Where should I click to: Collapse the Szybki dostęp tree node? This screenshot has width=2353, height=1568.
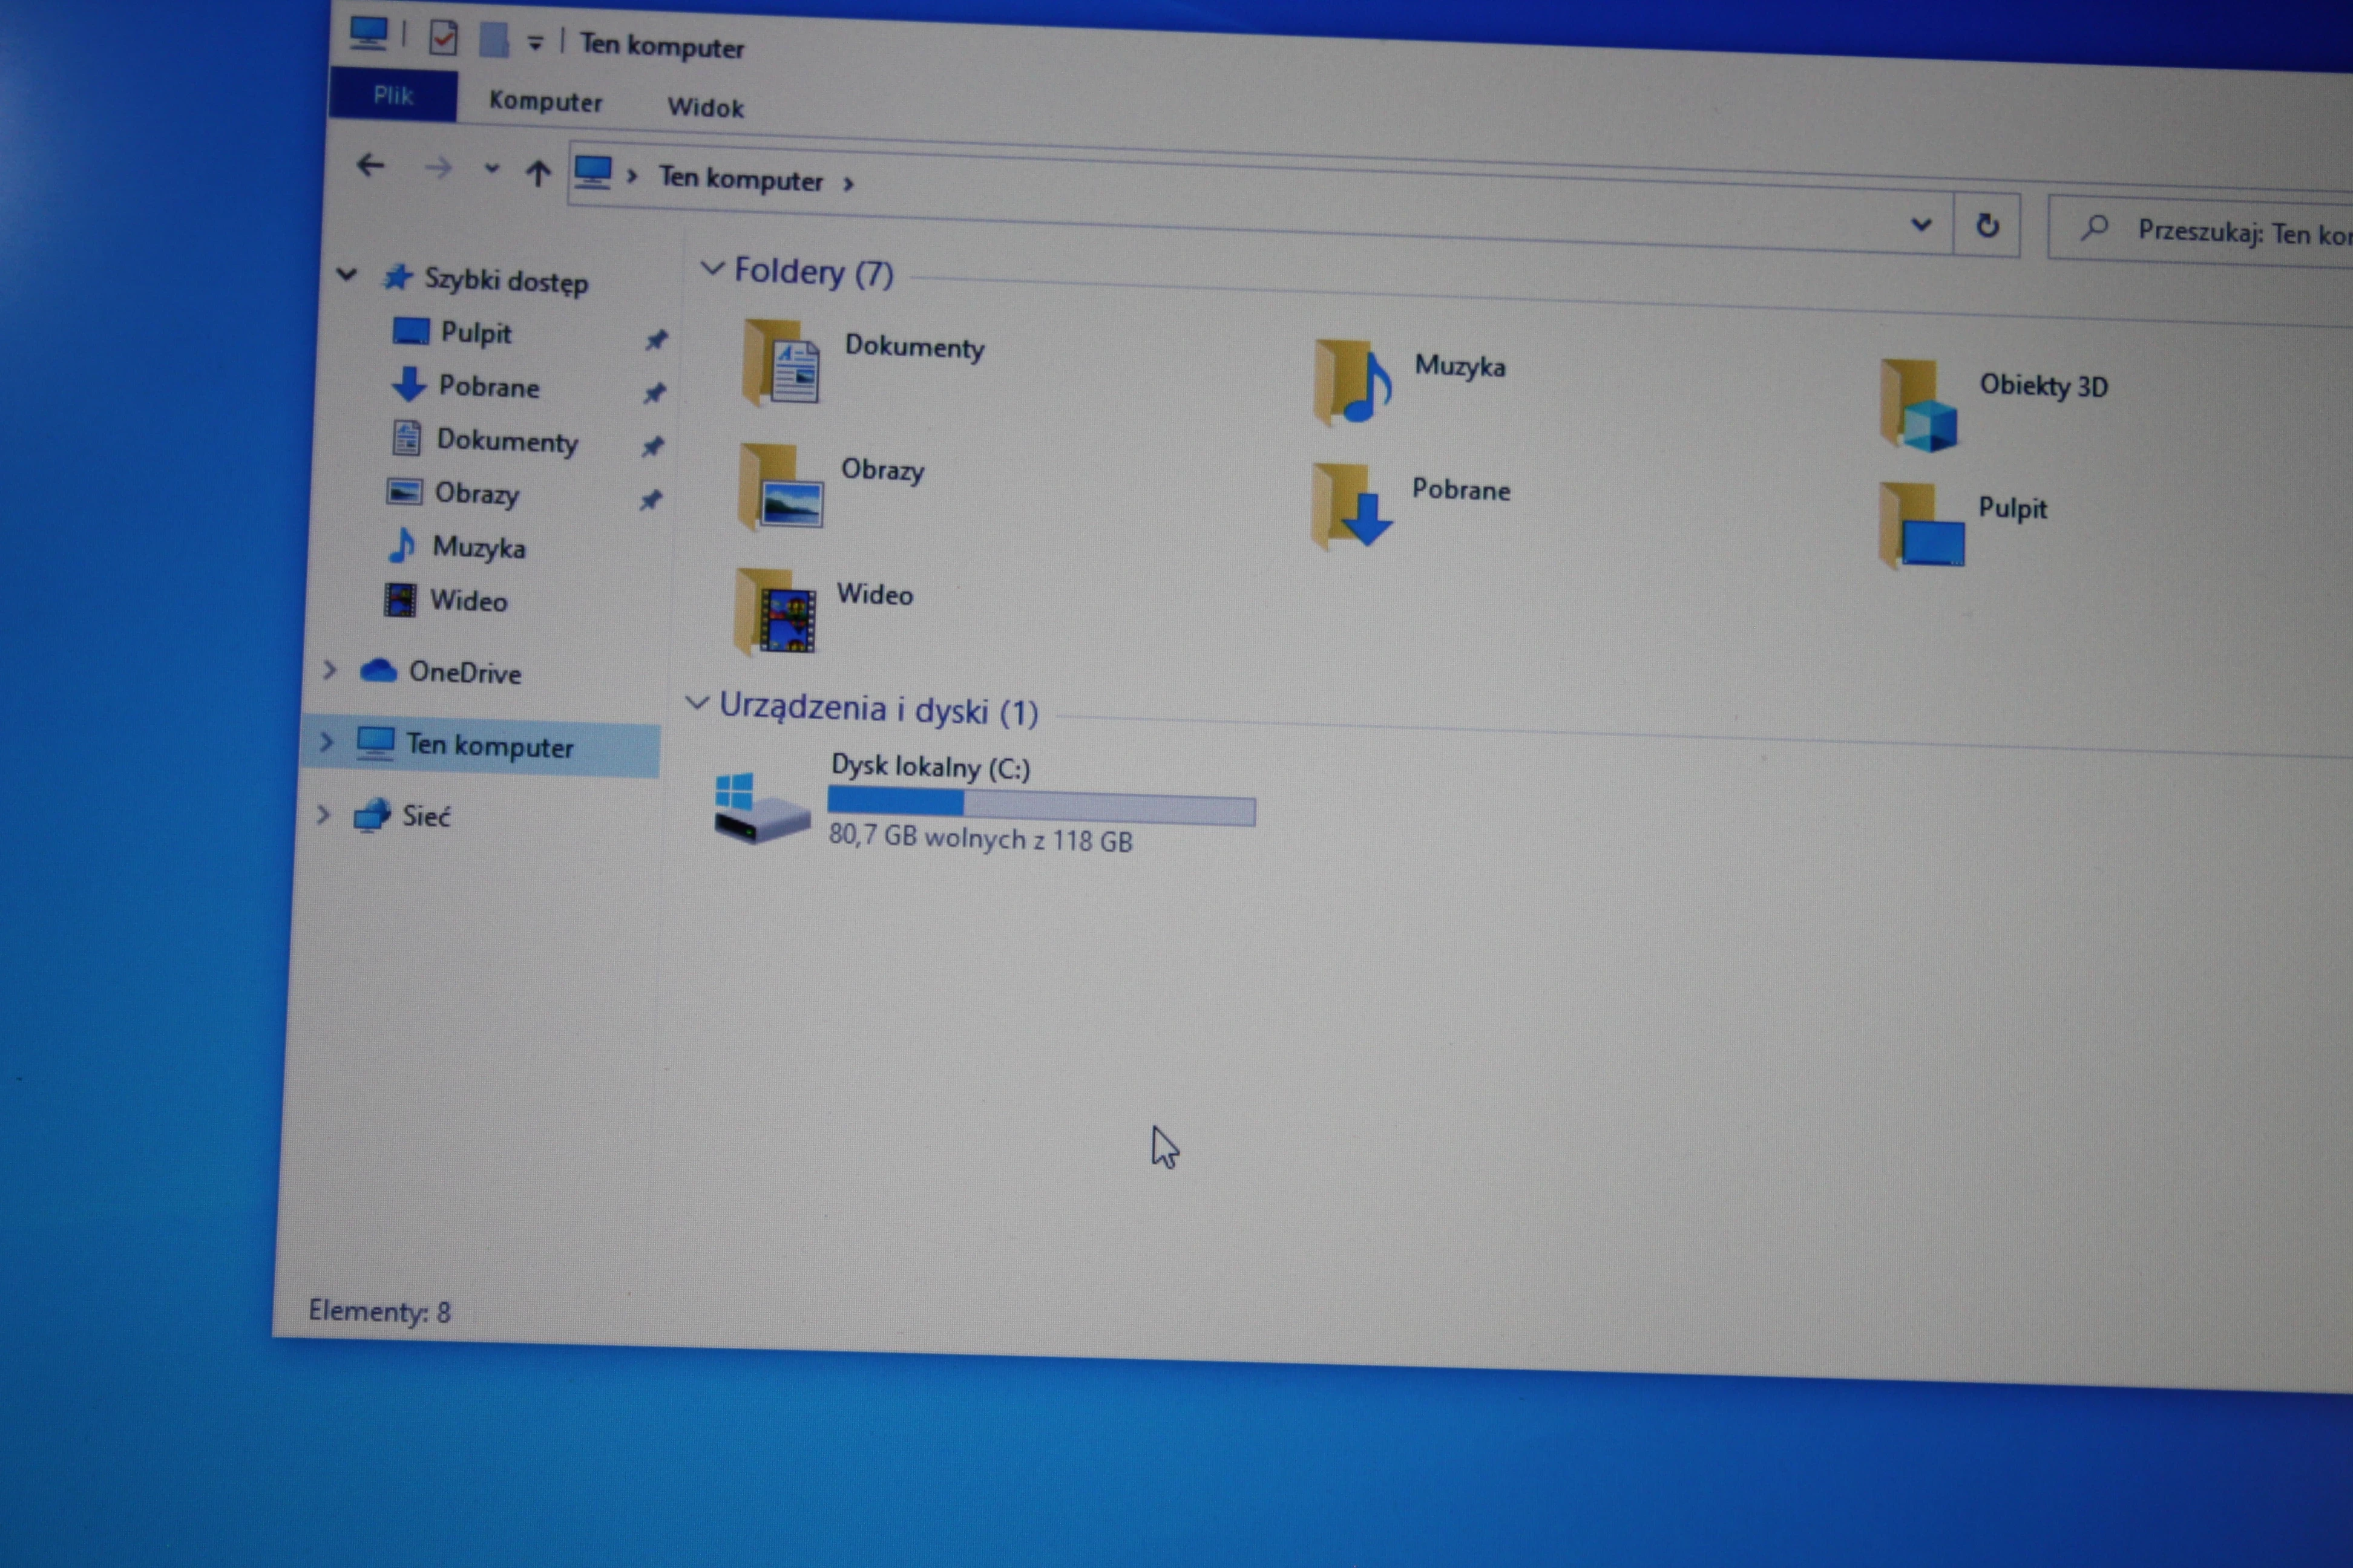pyautogui.click(x=347, y=273)
